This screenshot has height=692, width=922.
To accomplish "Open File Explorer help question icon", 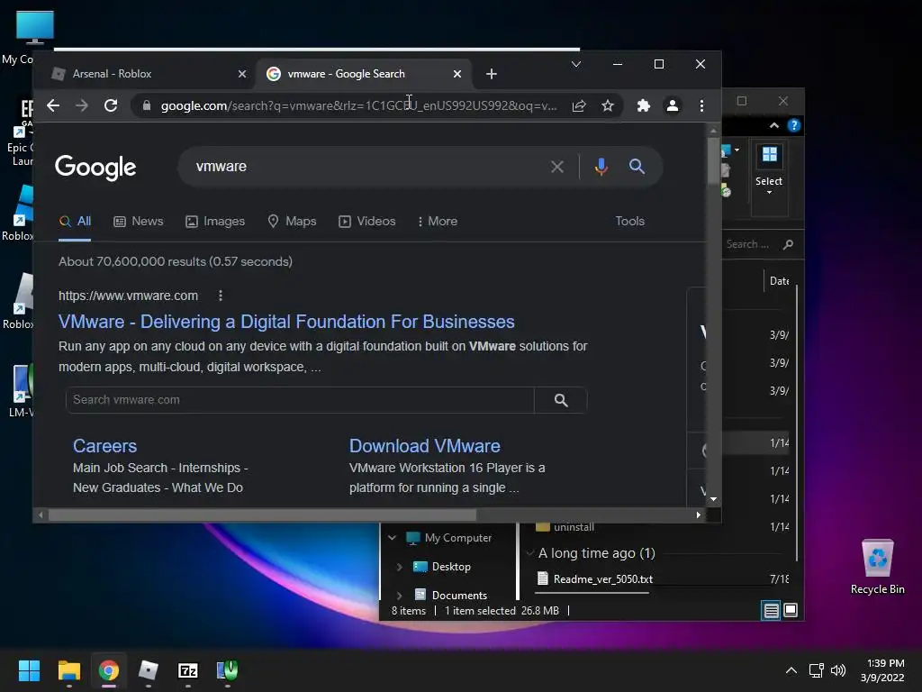I will coord(794,126).
